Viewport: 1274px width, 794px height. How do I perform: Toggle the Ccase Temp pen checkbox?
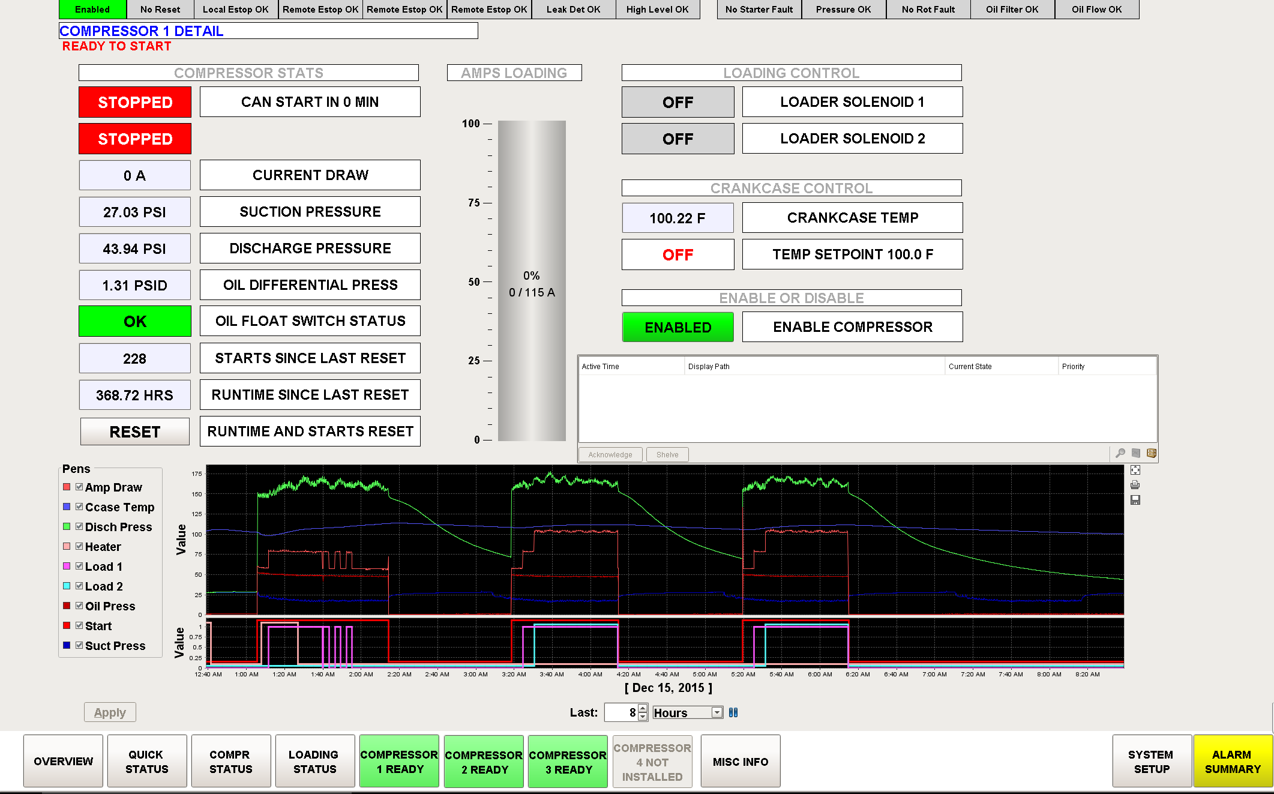tap(79, 507)
